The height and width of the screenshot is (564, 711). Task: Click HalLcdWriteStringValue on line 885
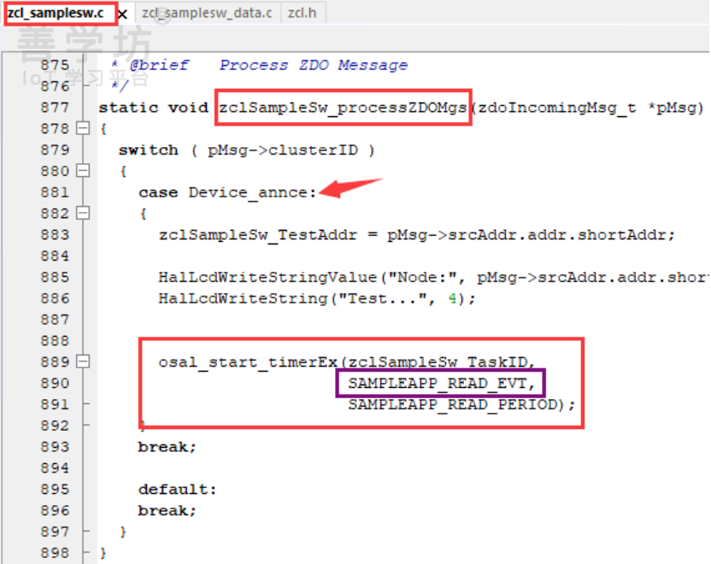(x=267, y=278)
